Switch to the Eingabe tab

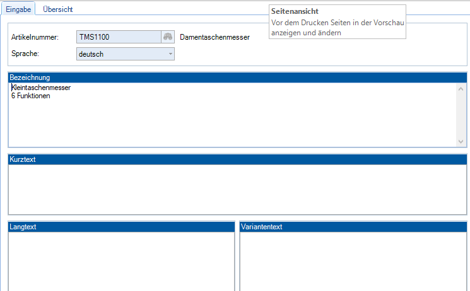point(19,9)
